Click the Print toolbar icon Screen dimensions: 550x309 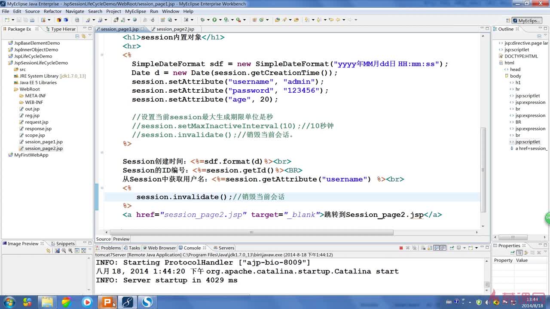[32, 20]
